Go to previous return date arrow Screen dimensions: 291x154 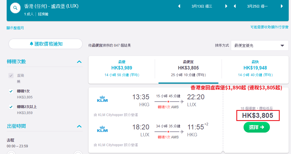pyautogui.click(x=235, y=6)
